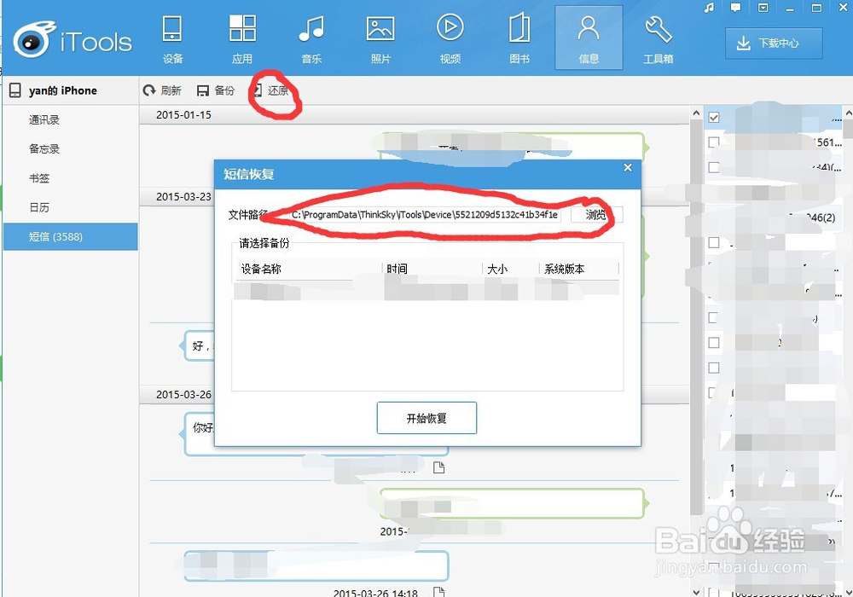The image size is (853, 597).
Task: Open the 工具箱 (Toolbox) section
Action: (659, 39)
